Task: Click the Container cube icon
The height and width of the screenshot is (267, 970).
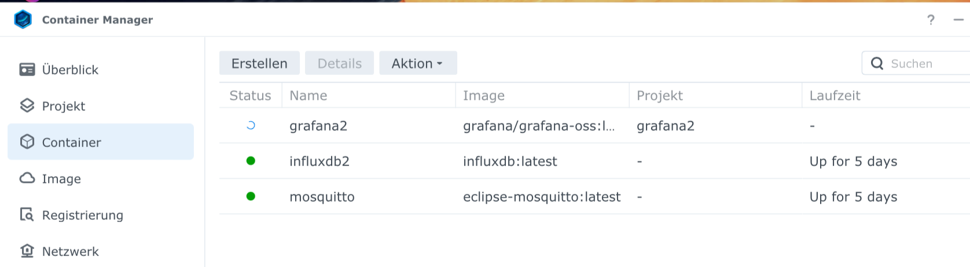Action: [27, 142]
